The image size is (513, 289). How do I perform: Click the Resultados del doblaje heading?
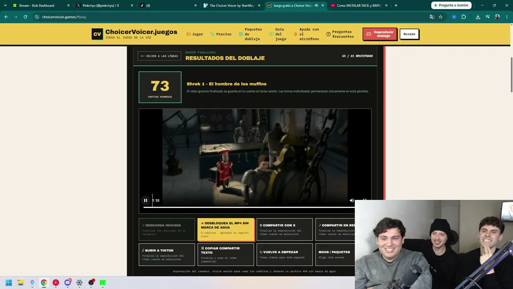(x=225, y=58)
